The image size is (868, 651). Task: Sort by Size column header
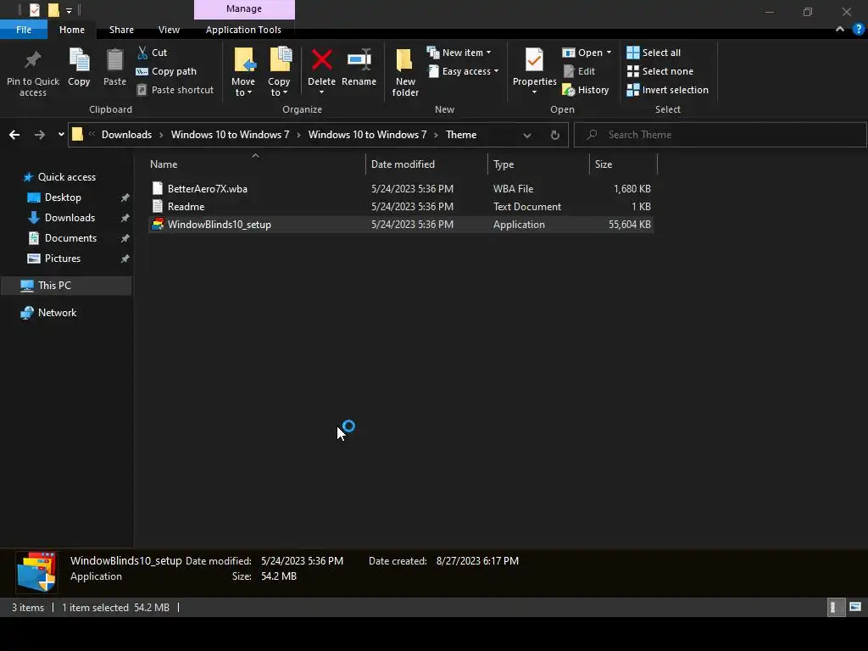point(623,164)
